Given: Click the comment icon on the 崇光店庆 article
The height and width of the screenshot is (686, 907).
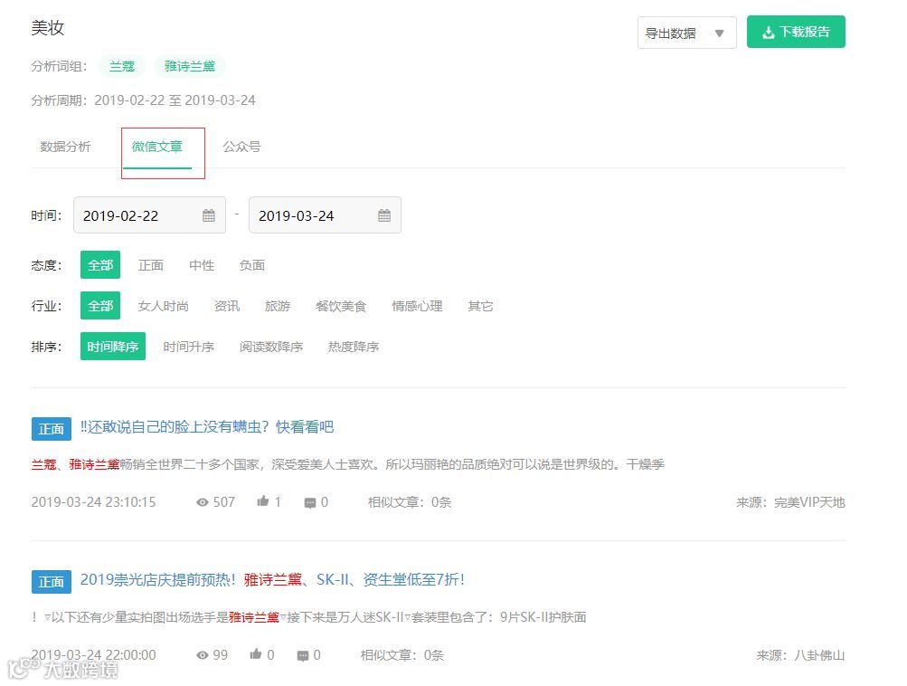Looking at the screenshot, I should coord(303,656).
